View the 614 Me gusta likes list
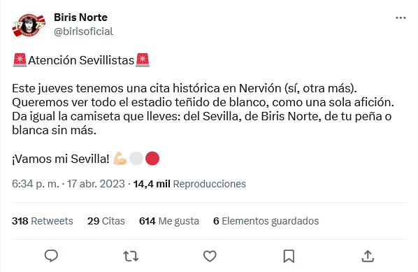This screenshot has width=418, height=272. pyautogui.click(x=169, y=221)
